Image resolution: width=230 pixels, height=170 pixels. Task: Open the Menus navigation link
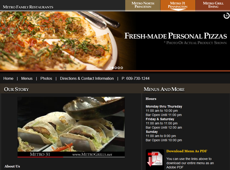click(x=27, y=78)
